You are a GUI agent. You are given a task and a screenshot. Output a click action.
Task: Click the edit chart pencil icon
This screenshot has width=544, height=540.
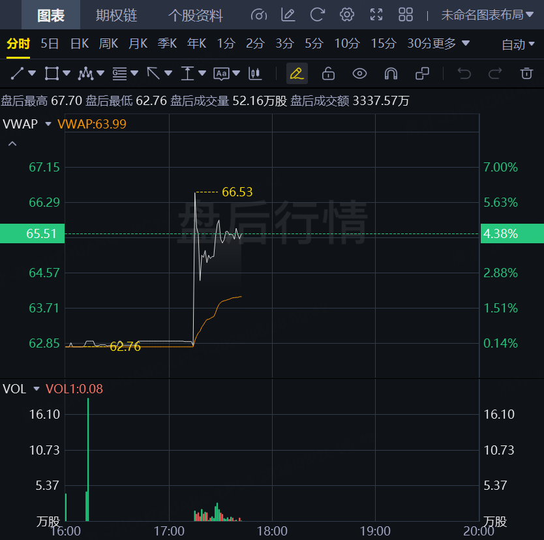click(x=288, y=15)
